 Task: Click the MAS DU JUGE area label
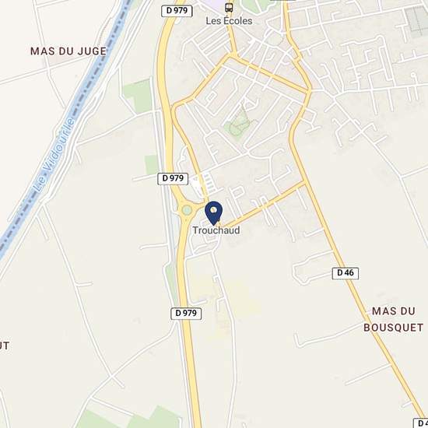click(x=68, y=51)
